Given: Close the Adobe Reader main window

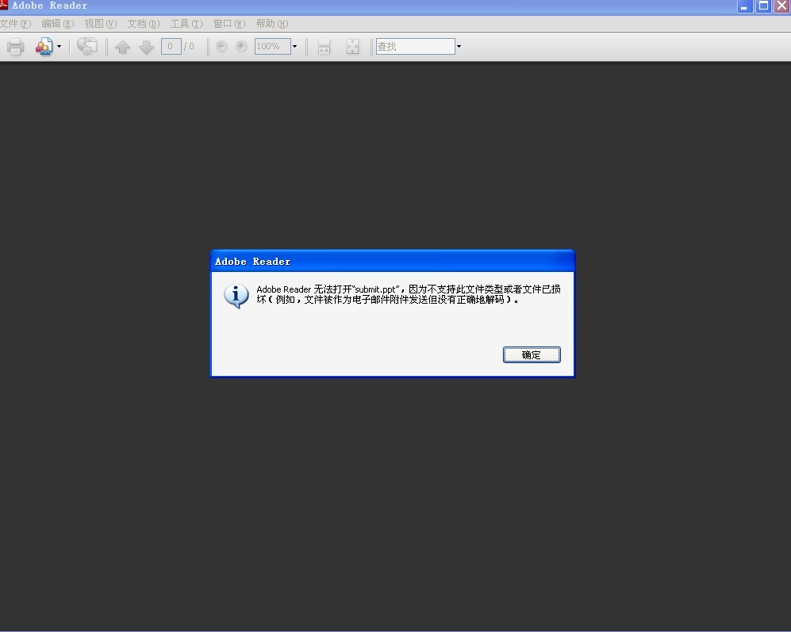Looking at the screenshot, I should pos(782,6).
